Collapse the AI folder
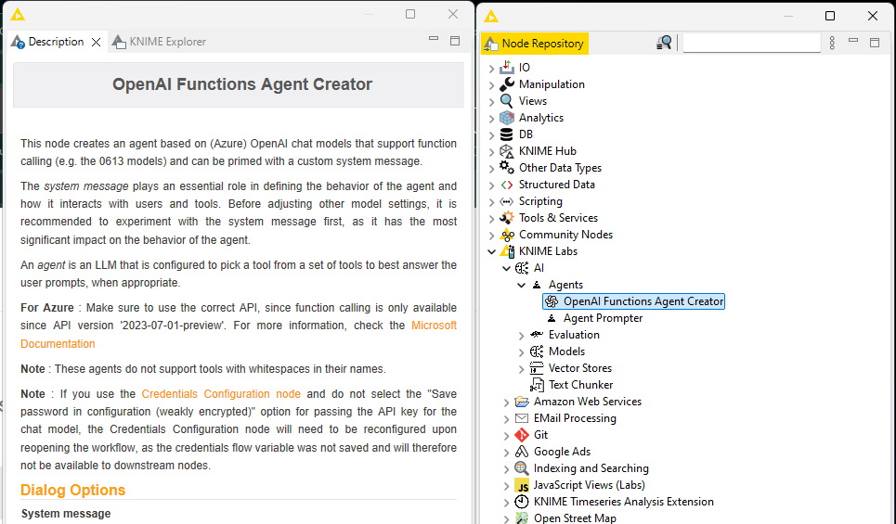Image resolution: width=896 pixels, height=524 pixels. click(x=506, y=268)
